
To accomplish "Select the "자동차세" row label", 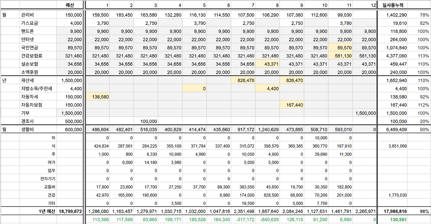I will click(x=29, y=97).
